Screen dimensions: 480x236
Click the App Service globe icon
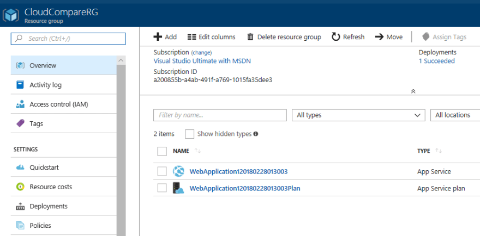178,171
